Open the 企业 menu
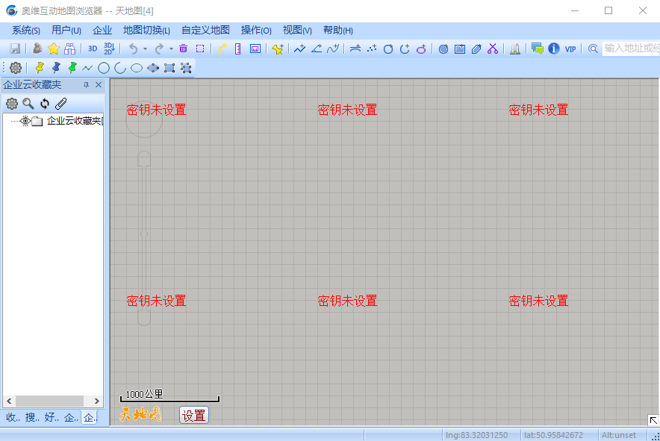The height and width of the screenshot is (441, 660). click(x=102, y=31)
